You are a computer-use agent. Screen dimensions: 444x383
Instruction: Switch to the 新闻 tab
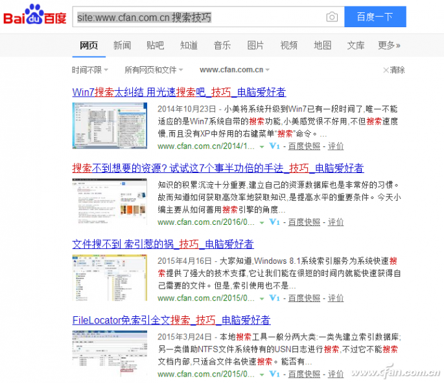(122, 45)
